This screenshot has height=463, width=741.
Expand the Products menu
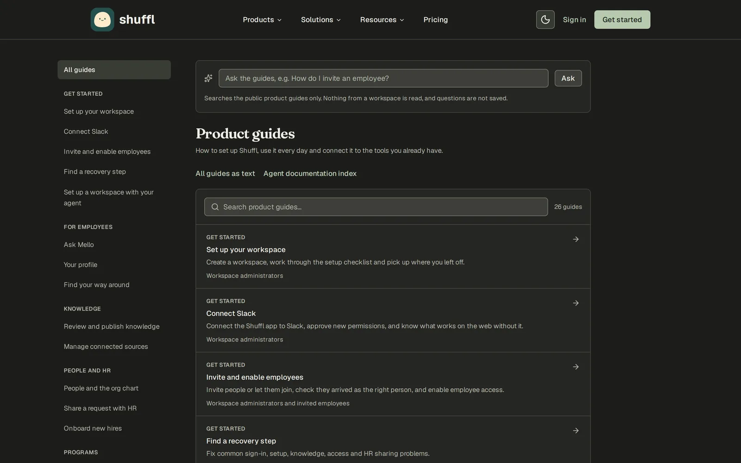[x=262, y=19]
